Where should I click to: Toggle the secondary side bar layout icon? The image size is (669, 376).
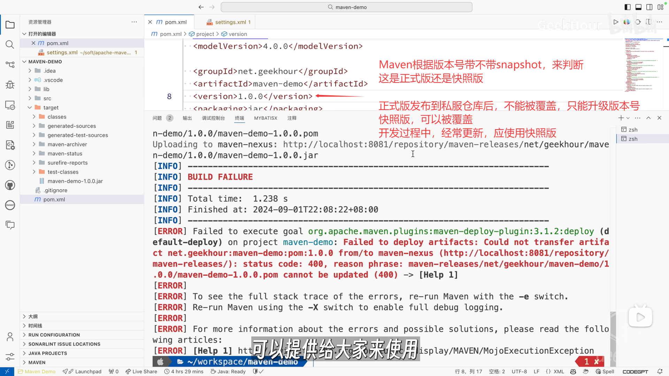649,7
